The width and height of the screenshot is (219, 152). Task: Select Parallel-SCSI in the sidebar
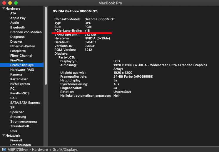click(x=20, y=93)
